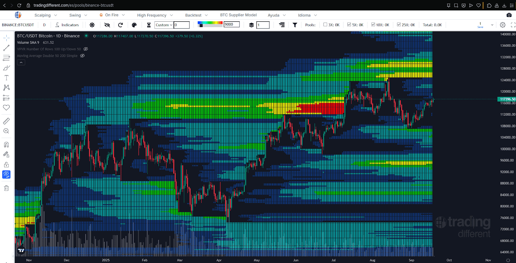
Task: Uncheck the 25X pools checkbox
Action: (399, 25)
